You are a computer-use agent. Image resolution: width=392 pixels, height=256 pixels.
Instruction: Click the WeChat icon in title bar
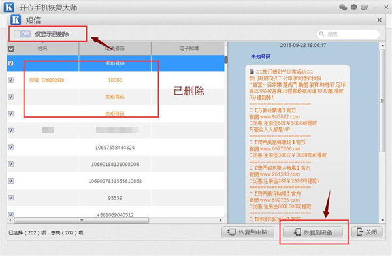coord(343,7)
